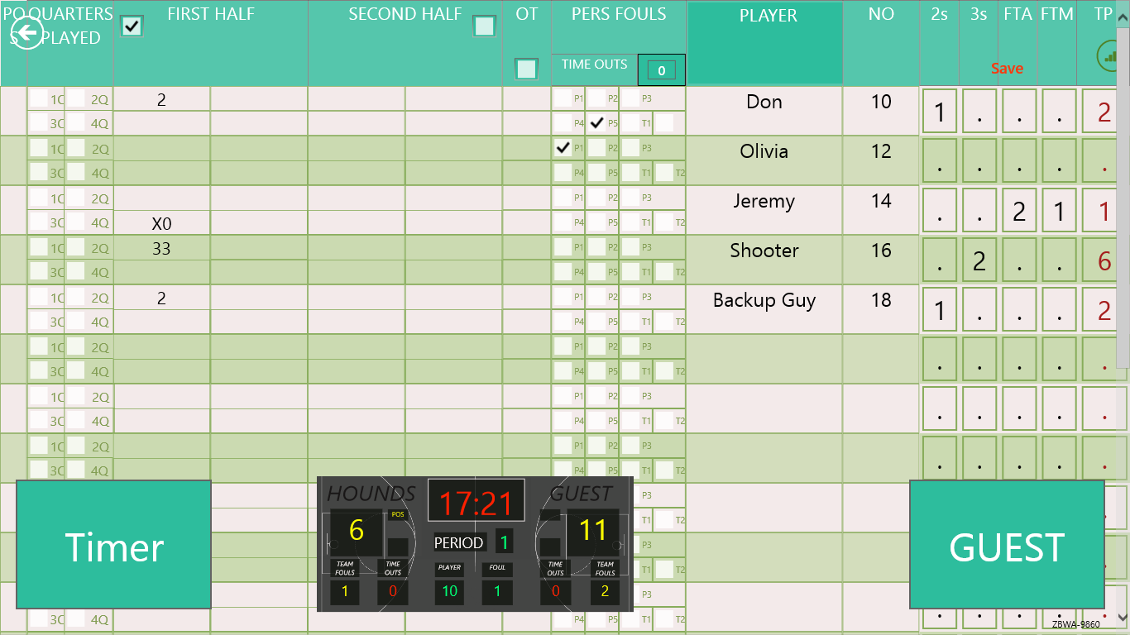Open the stats chart icon under TP
This screenshot has height=635, width=1130.
click(x=1109, y=57)
